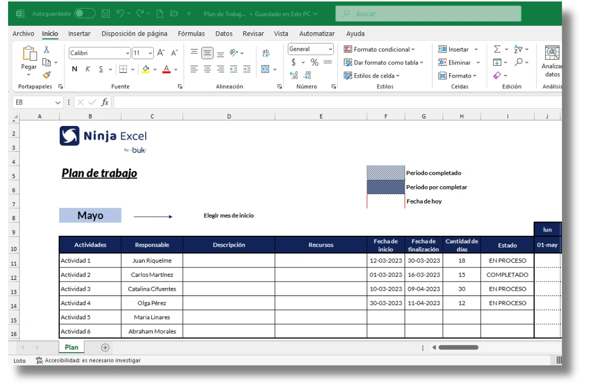
Task: Select the Plan sheet tab
Action: 72,347
